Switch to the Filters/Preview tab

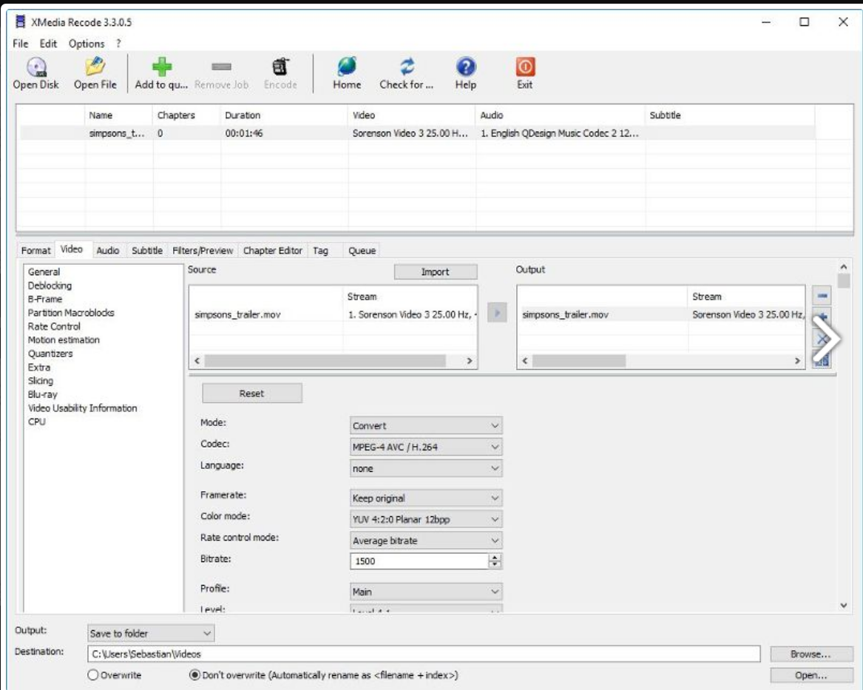[203, 251]
